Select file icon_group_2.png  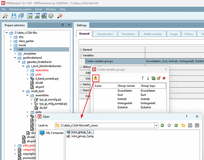(82, 136)
